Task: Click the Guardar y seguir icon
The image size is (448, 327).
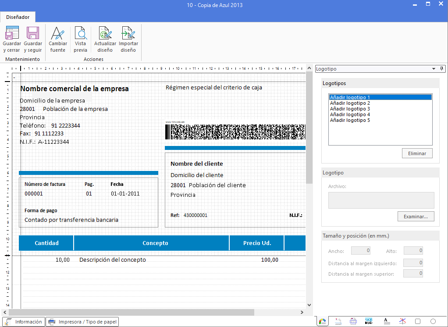Action: [x=33, y=39]
